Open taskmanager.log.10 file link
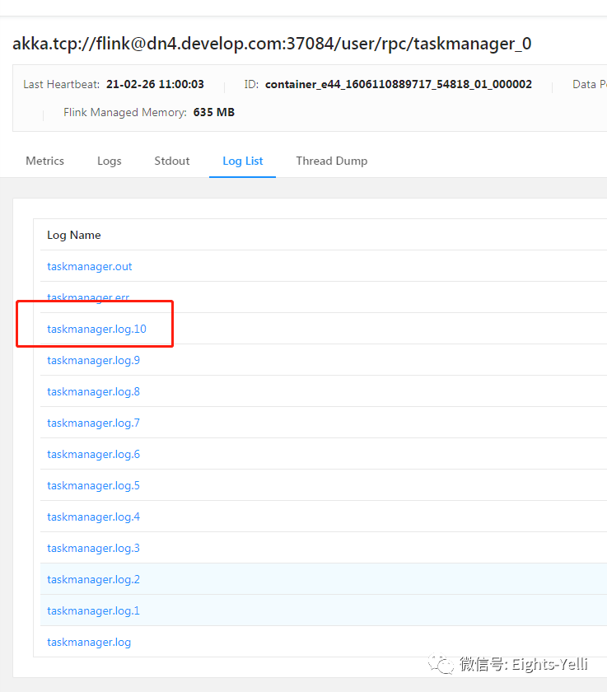 tap(96, 330)
